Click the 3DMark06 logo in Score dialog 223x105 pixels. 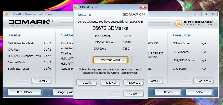(x=134, y=14)
